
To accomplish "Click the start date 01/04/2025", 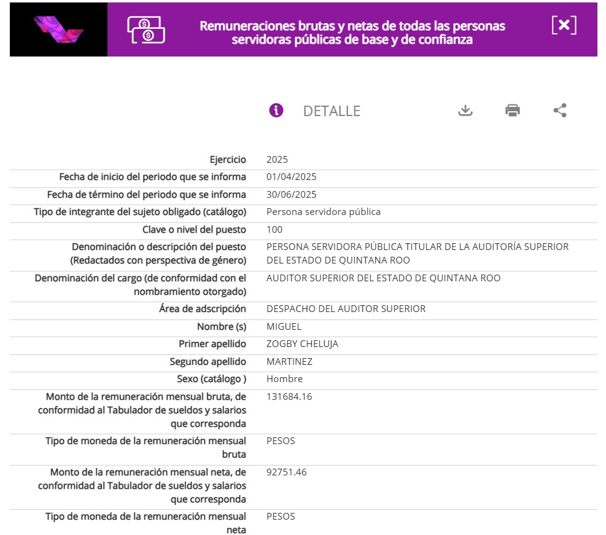I will pyautogui.click(x=291, y=177).
